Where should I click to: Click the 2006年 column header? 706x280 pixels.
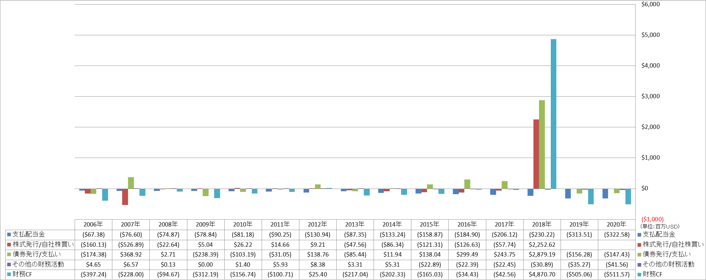point(93,225)
